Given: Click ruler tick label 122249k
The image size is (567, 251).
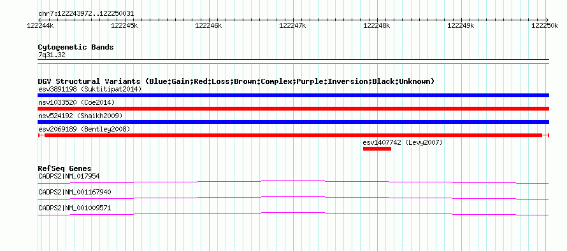Looking at the screenshot, I should [461, 25].
